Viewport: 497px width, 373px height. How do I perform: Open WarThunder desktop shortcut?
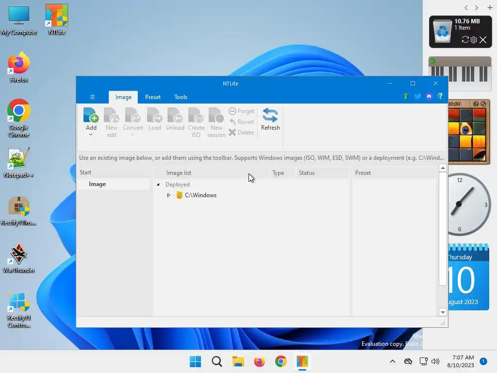point(19,258)
